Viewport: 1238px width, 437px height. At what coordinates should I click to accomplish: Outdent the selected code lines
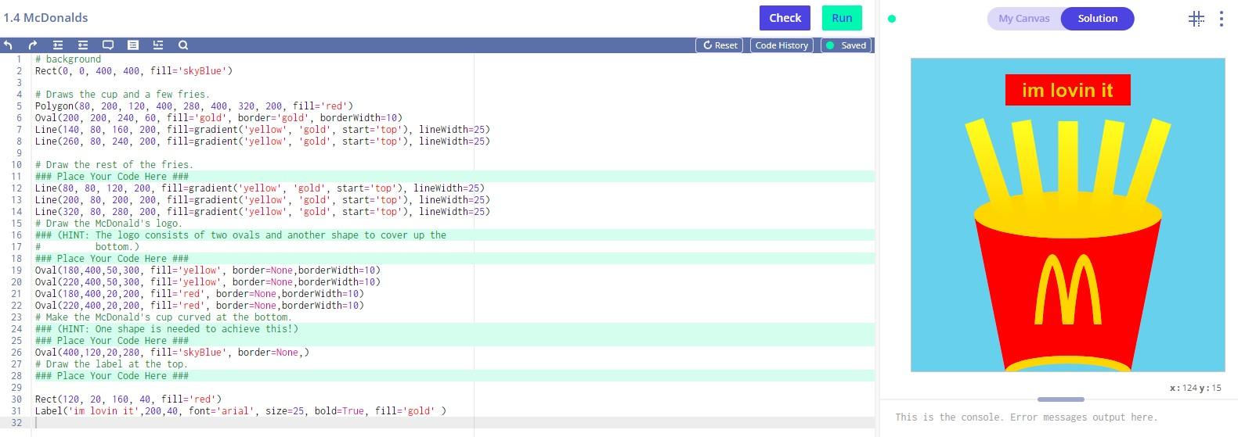coord(83,45)
